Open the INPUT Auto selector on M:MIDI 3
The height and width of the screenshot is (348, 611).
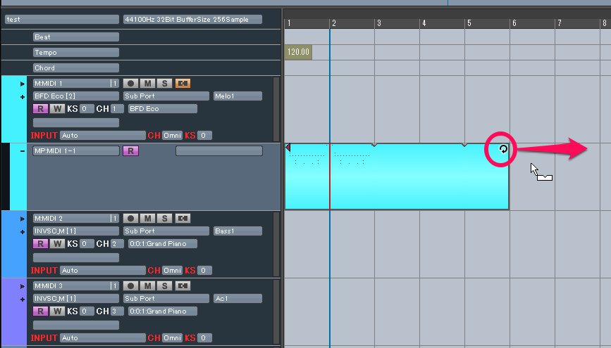click(103, 338)
